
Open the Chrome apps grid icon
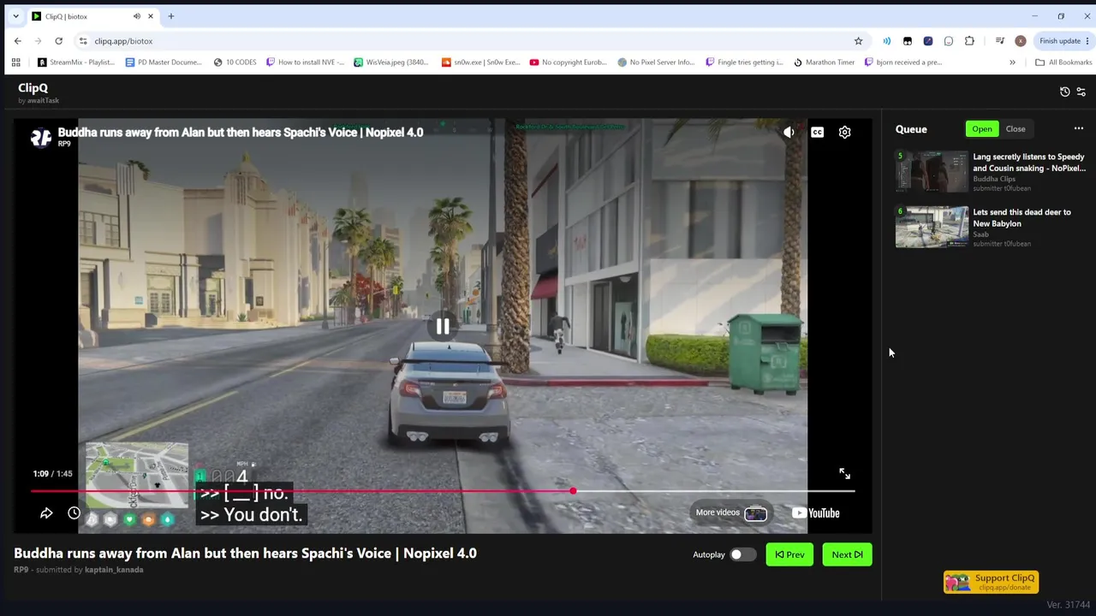pyautogui.click(x=15, y=62)
